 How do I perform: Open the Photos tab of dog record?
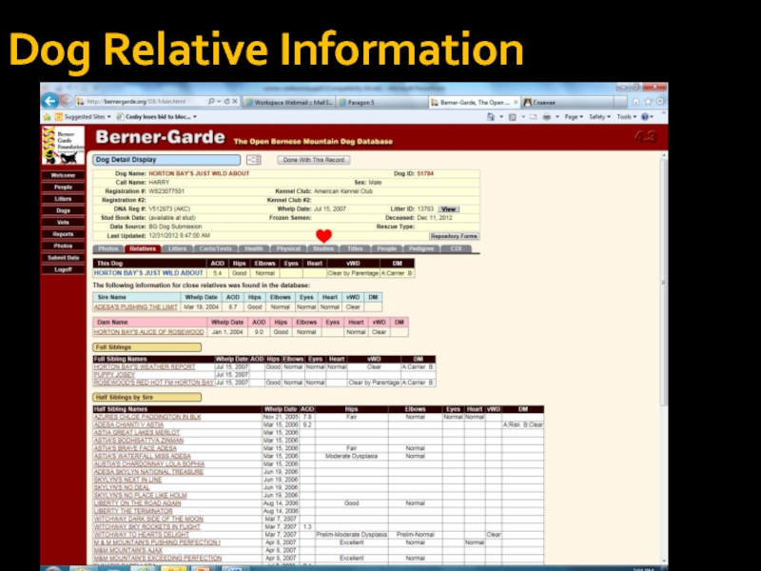tap(107, 248)
